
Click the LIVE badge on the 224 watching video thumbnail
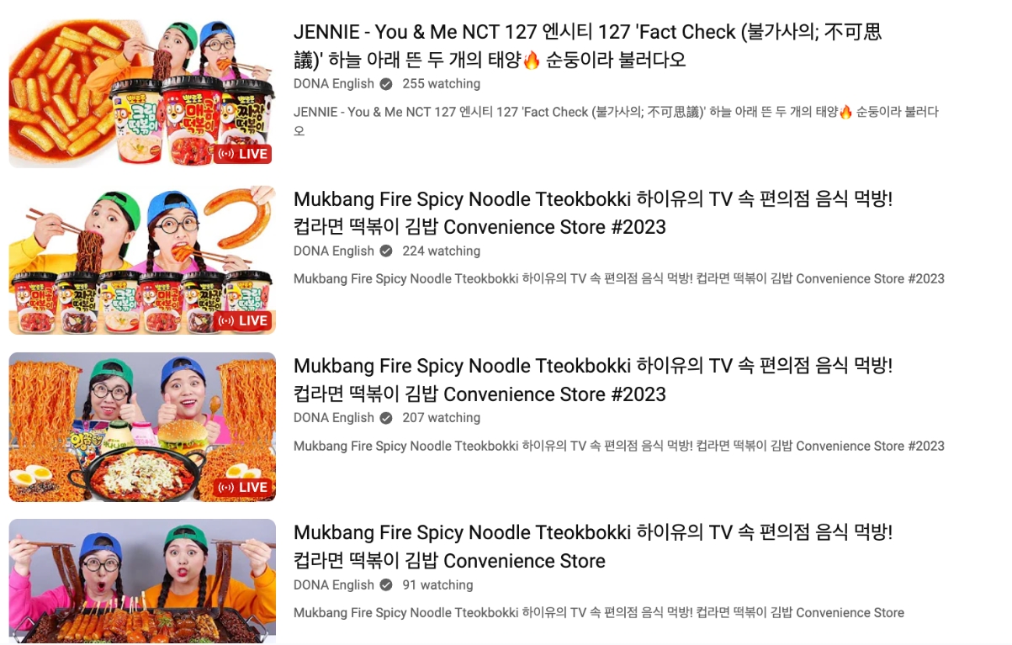tap(242, 320)
